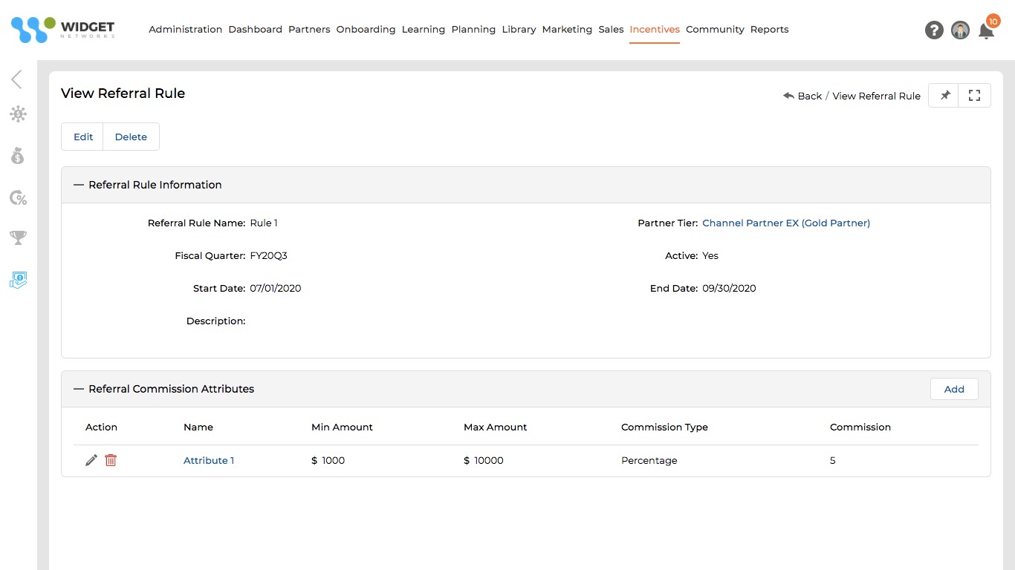
Task: Open the Sales menu
Action: click(611, 30)
